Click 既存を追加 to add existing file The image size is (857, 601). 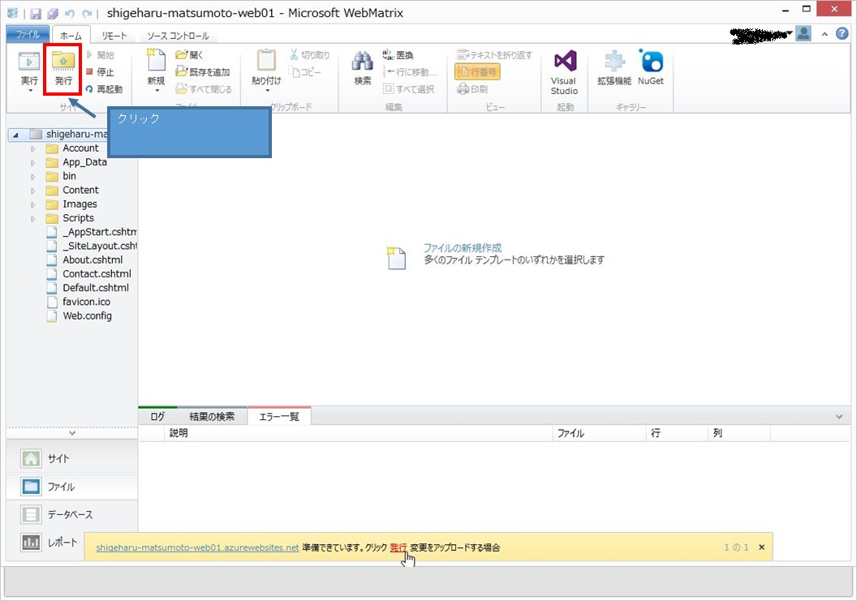pos(203,71)
